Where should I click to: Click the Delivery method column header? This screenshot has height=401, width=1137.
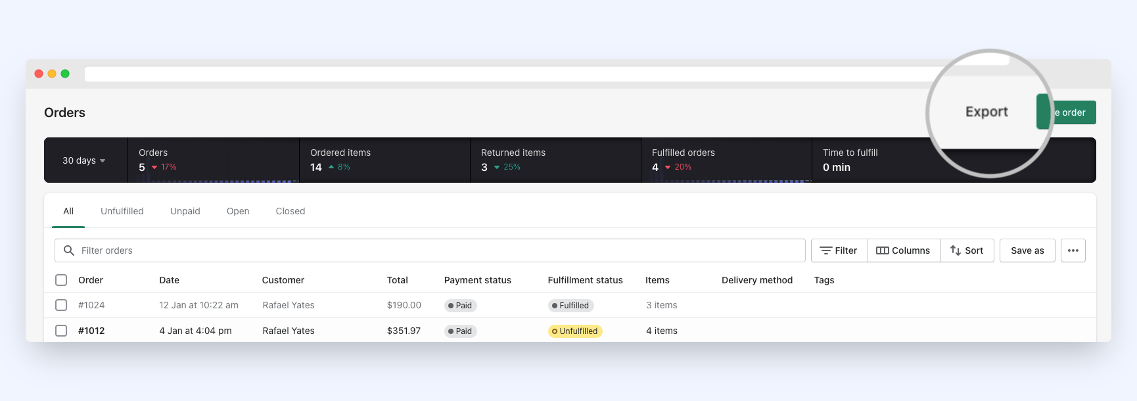tap(757, 280)
